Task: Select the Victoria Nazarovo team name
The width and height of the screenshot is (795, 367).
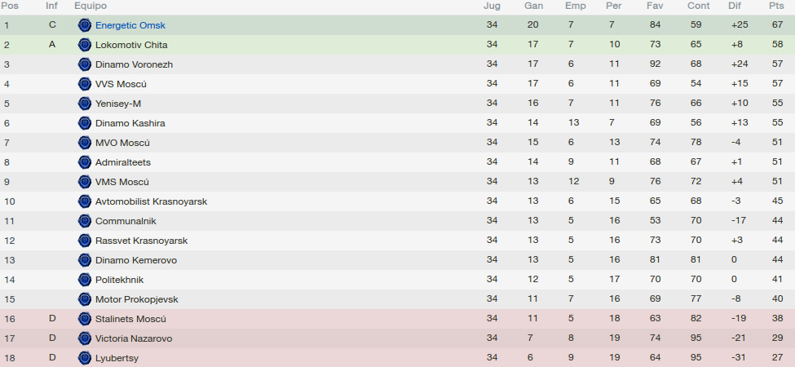Action: tap(134, 338)
